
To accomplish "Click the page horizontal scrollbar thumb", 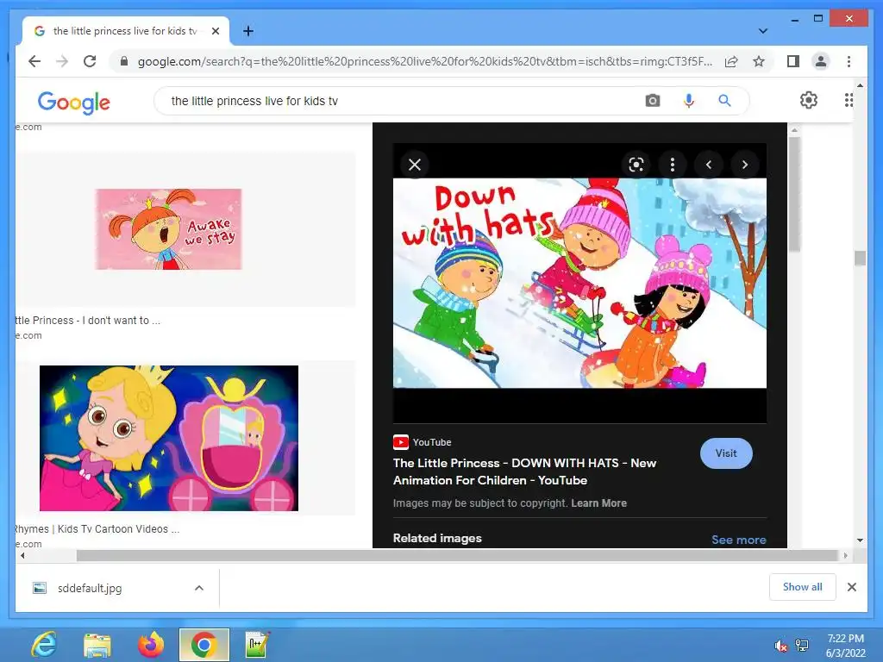I will (x=457, y=556).
